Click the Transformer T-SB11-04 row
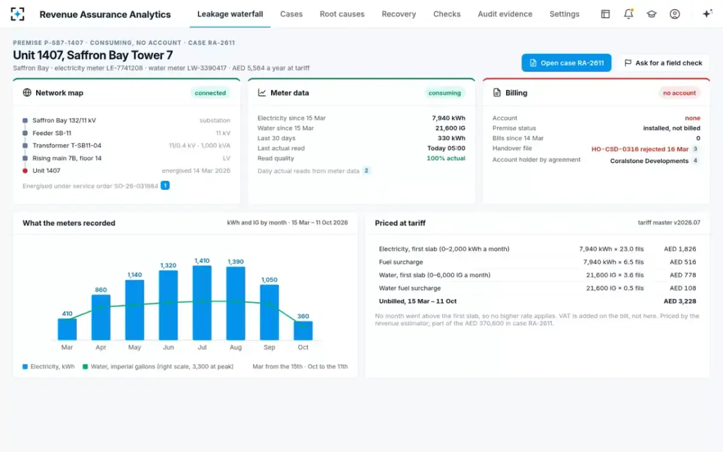This screenshot has width=723, height=452. click(127, 146)
